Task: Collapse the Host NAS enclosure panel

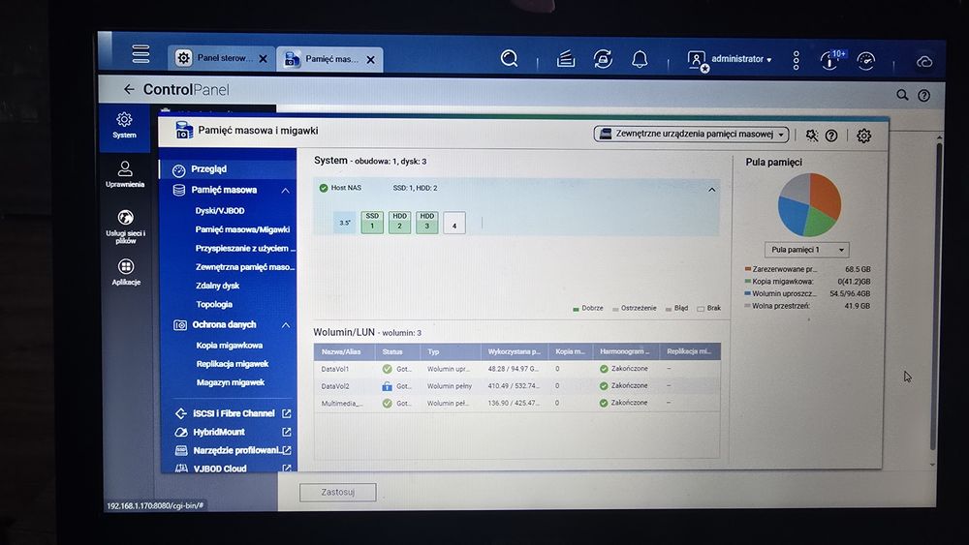Action: (711, 190)
